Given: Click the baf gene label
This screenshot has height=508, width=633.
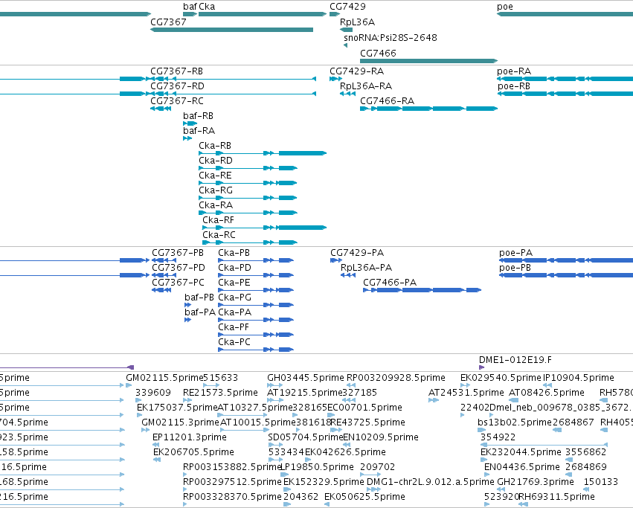Looking at the screenshot, I should coord(190,7).
